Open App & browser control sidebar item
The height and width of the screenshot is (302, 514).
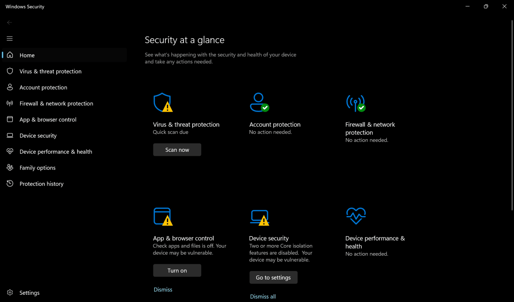tap(64, 119)
